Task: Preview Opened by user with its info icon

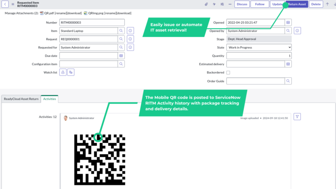Action: 297,31
